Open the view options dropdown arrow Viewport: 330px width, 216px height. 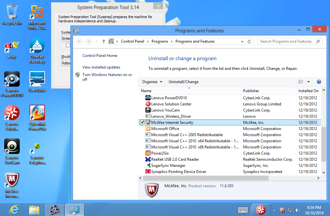[308, 82]
